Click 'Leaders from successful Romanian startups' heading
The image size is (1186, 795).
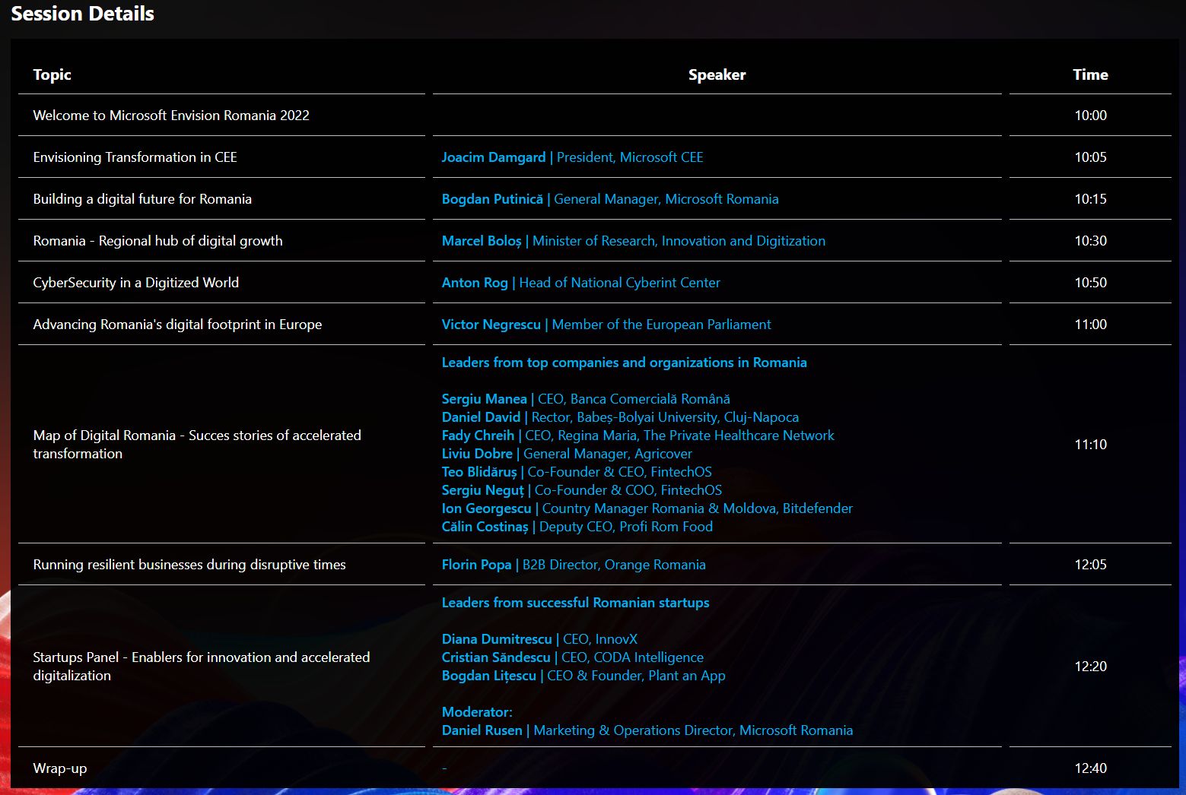pos(575,603)
